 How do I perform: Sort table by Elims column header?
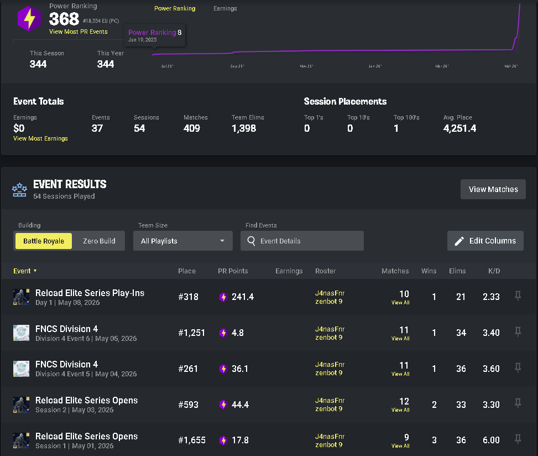457,271
